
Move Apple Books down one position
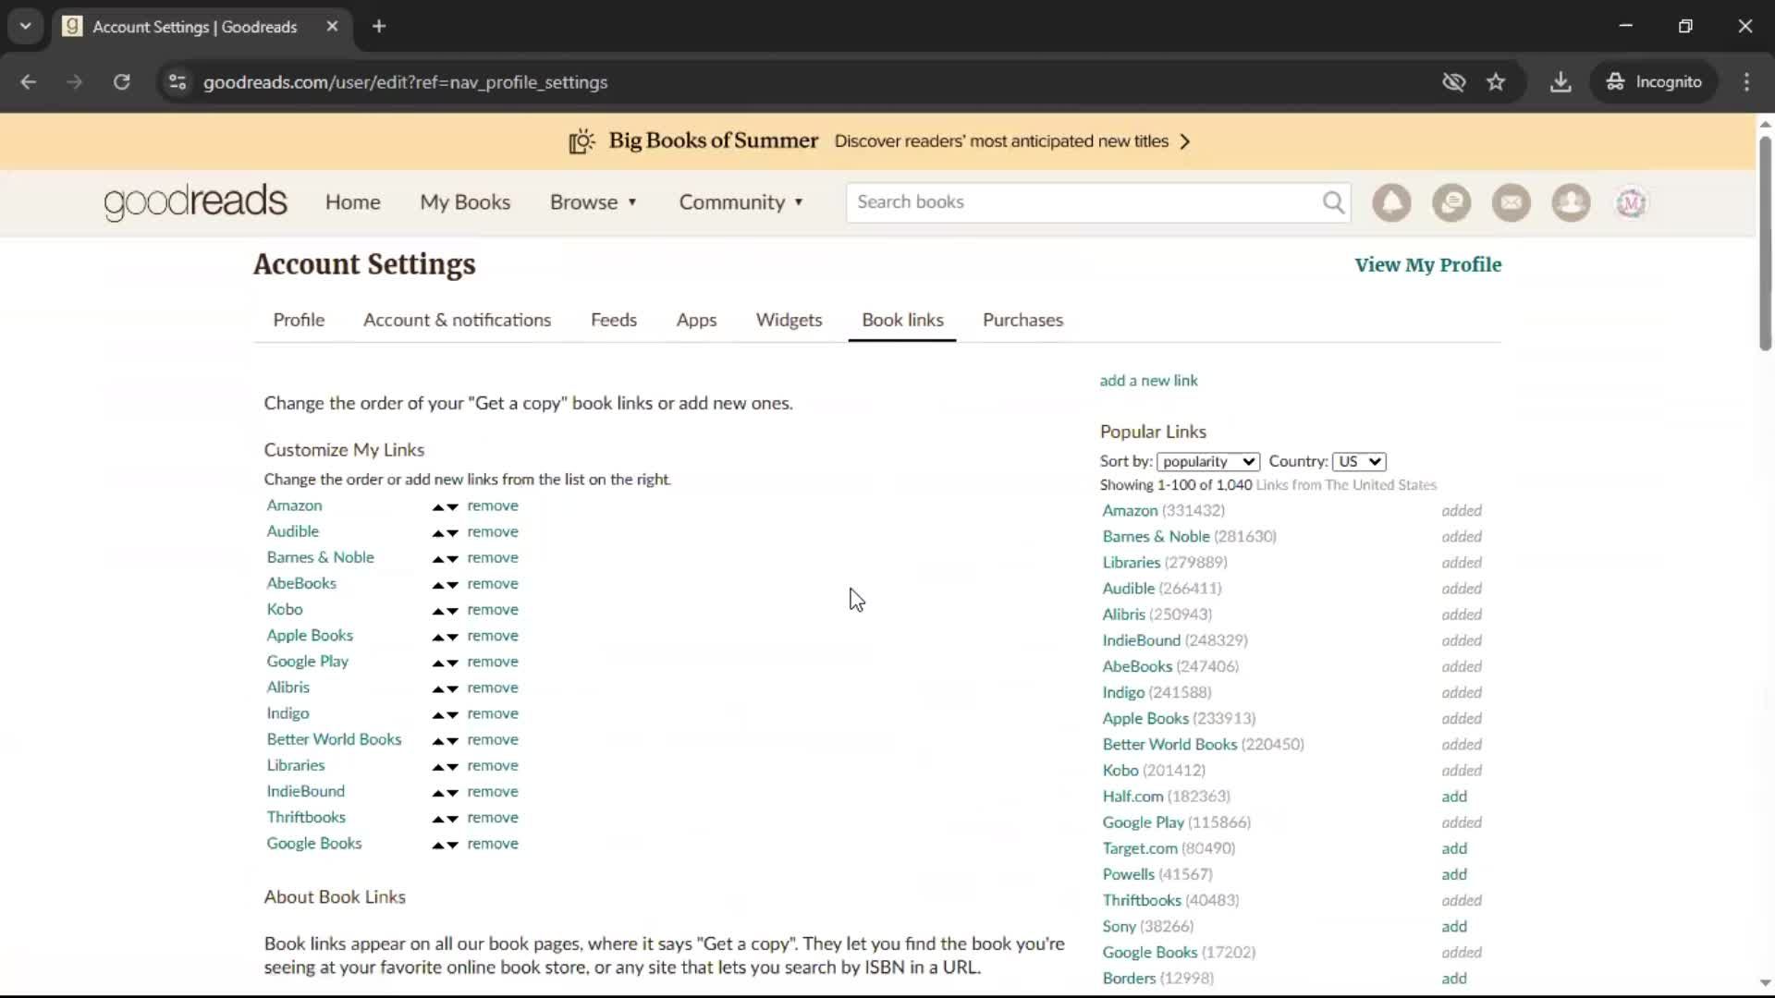point(452,637)
